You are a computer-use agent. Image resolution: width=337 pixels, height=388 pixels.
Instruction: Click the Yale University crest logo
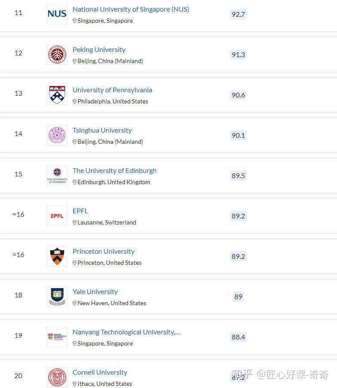coord(57,297)
